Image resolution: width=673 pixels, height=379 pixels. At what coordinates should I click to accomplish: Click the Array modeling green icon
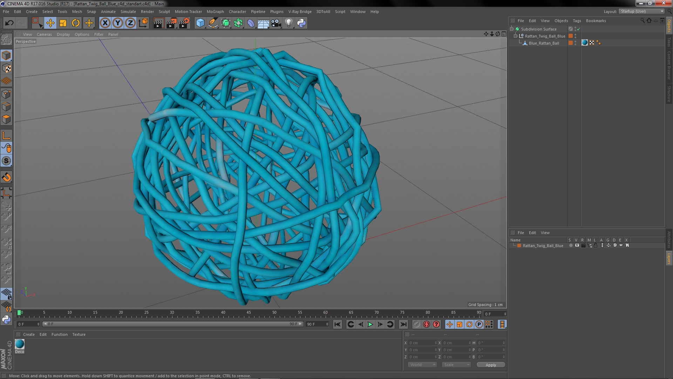tap(238, 23)
